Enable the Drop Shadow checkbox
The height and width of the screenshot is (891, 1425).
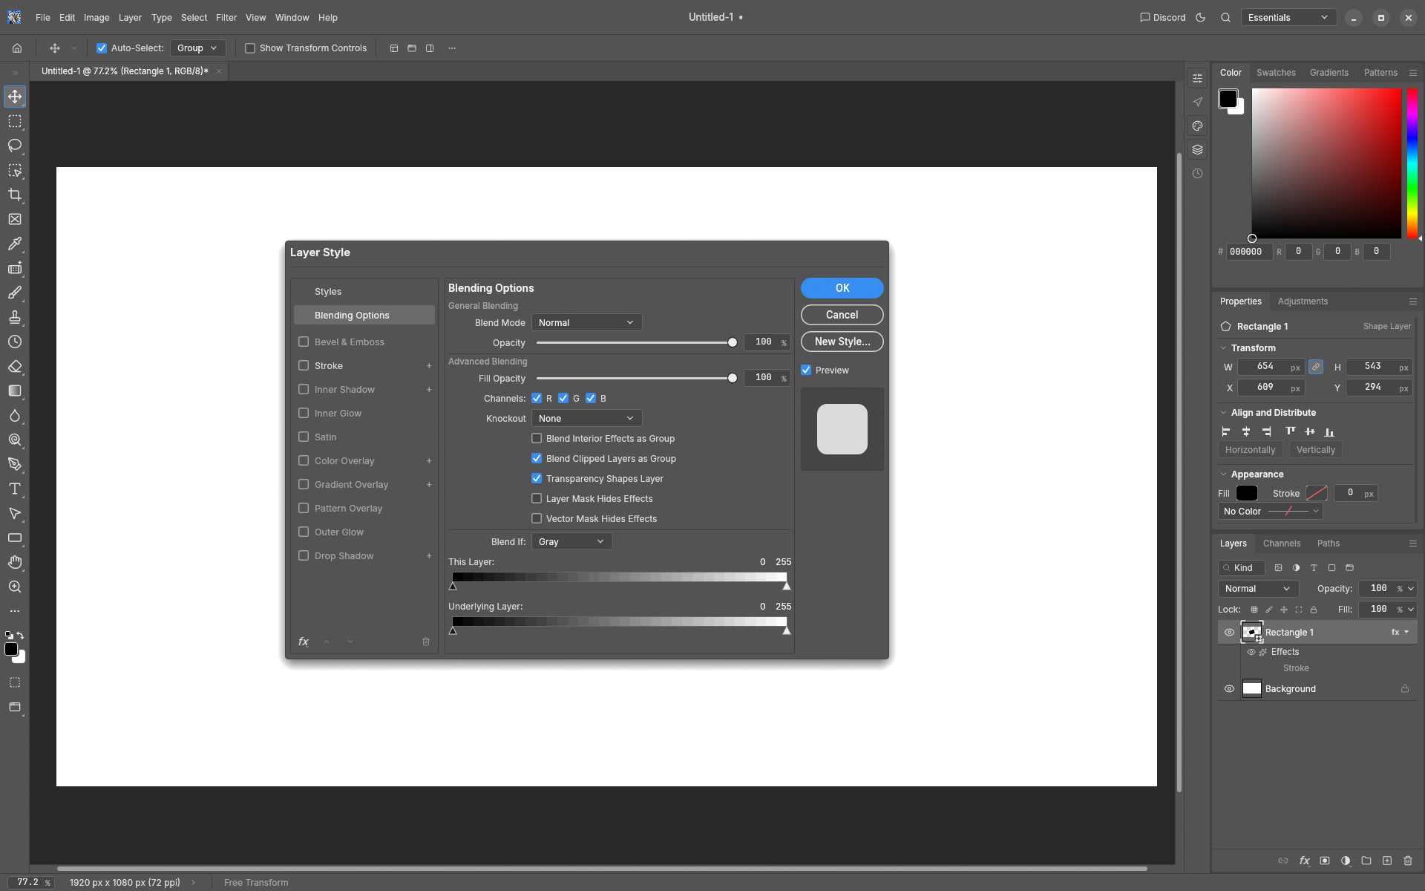(x=304, y=555)
